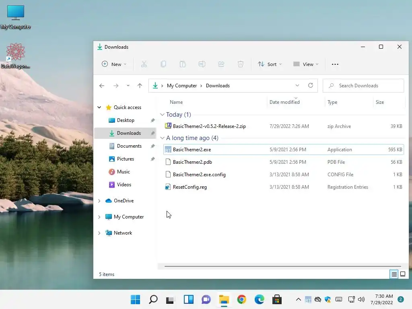Collapse the Quick access tree

[99, 107]
